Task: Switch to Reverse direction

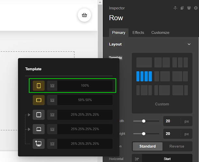Action: [177, 146]
